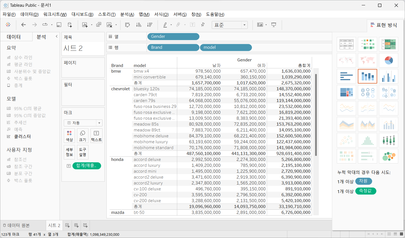
Task: Open the highlight dropdown arrow
Action: click(x=171, y=25)
